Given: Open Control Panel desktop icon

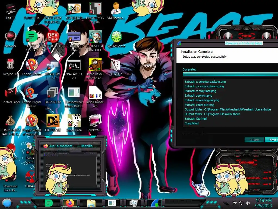Looking at the screenshot, I should pos(11,95).
